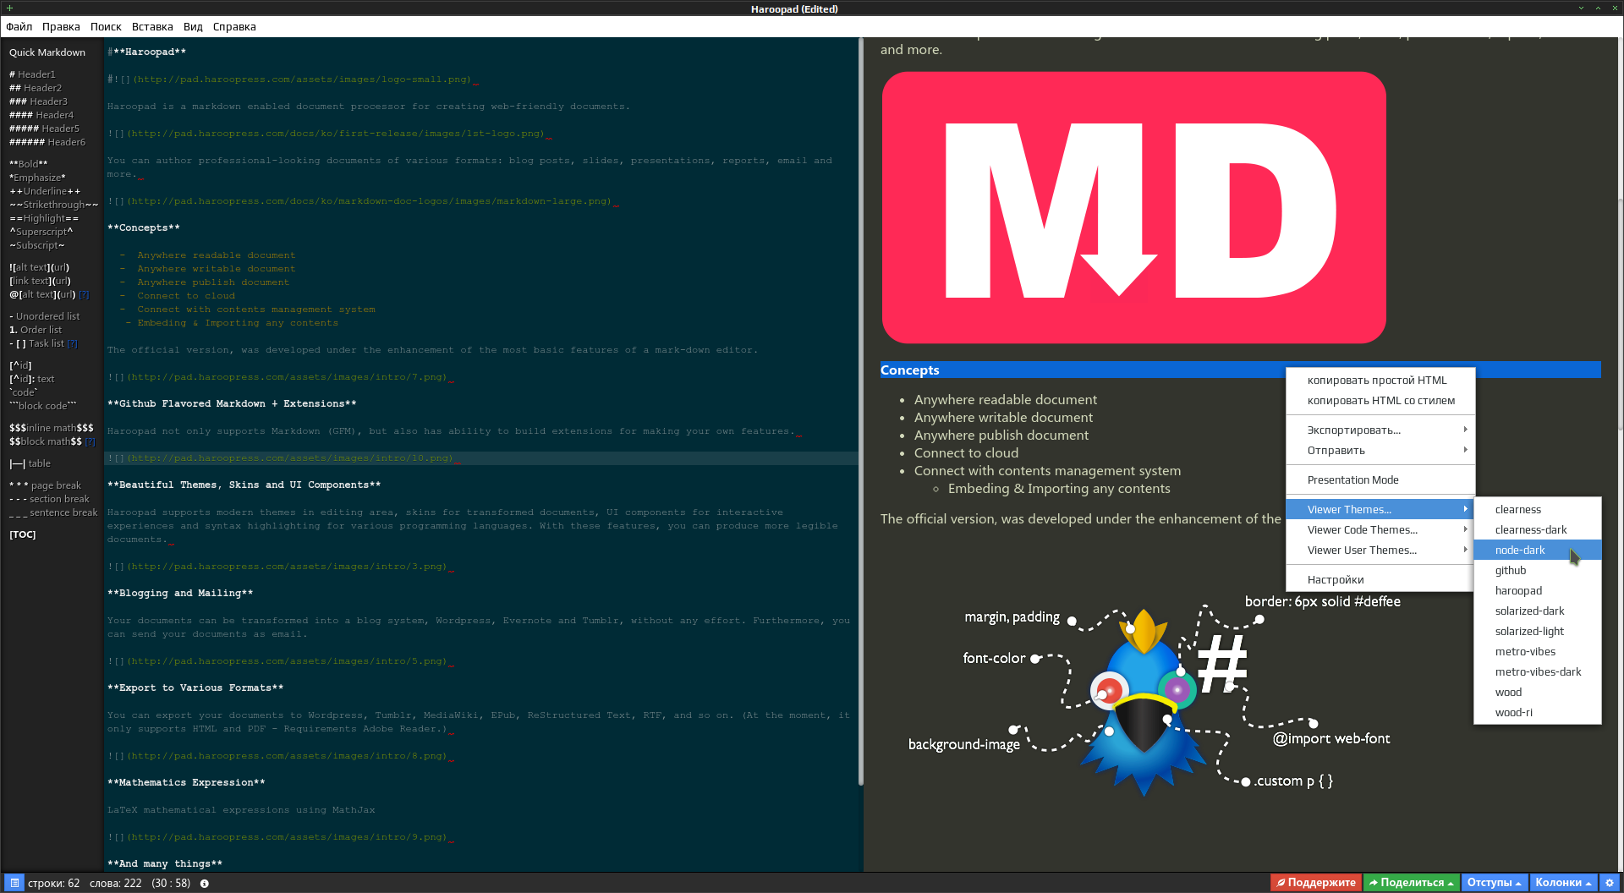The width and height of the screenshot is (1624, 893).
Task: Insert Header1 from Quick Markdown
Action: 32,74
